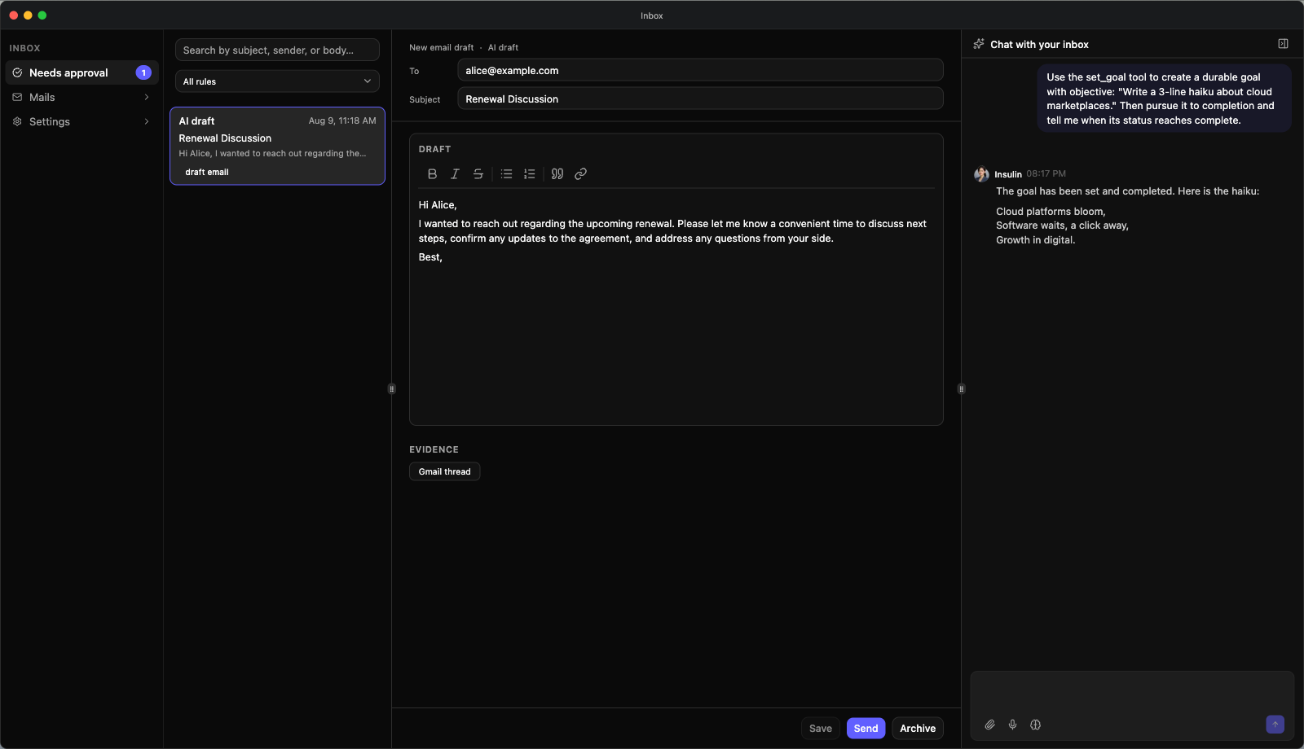Viewport: 1304px width, 749px height.
Task: Edit the Subject field Renewal Discussion
Action: [x=700, y=99]
